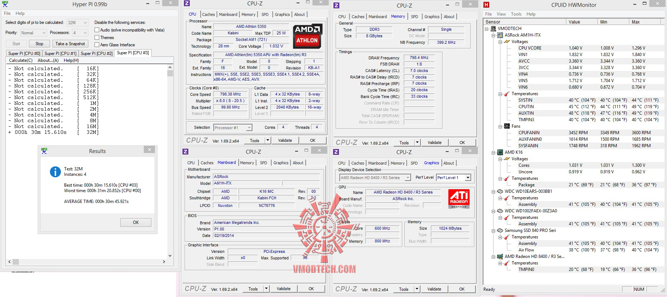Click the motherboard icon beside ASRock AM1H-ITX
667x297 pixels.
pyautogui.click(x=500, y=35)
